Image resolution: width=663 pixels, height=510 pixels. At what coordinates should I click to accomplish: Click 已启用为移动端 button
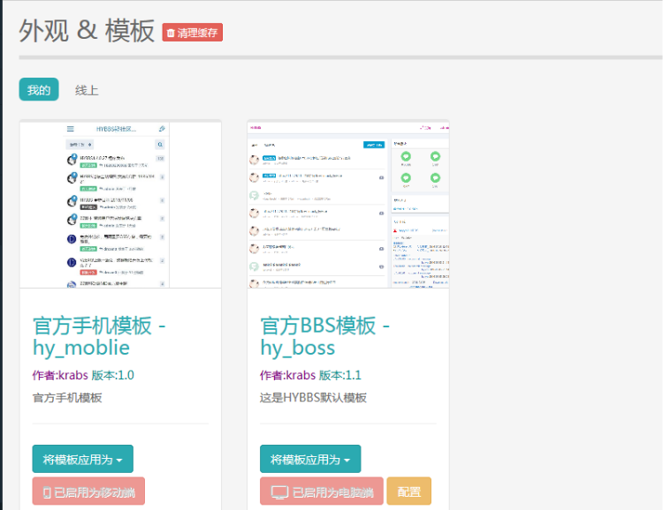click(88, 491)
